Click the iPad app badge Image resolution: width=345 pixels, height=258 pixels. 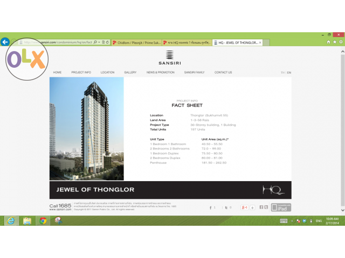pyautogui.click(x=281, y=207)
